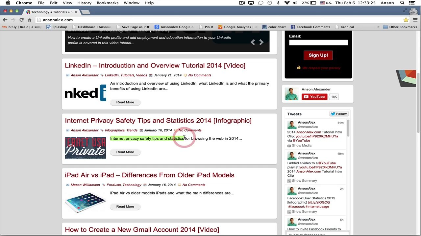Open a new tab
421x236 pixels.
(85, 12)
